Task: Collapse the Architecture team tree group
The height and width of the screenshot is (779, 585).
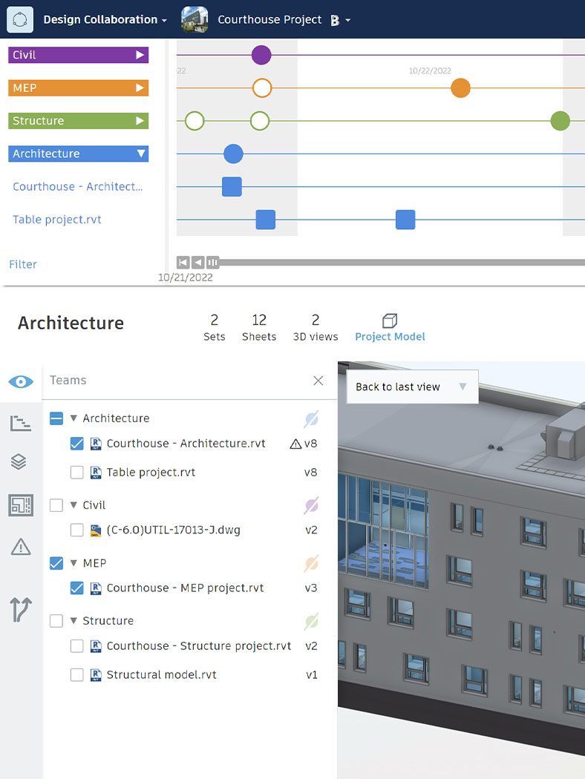Action: (x=73, y=418)
